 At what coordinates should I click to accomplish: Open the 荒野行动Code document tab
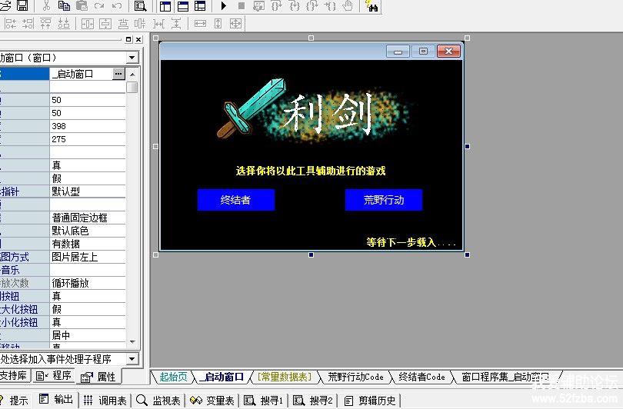pyautogui.click(x=355, y=377)
